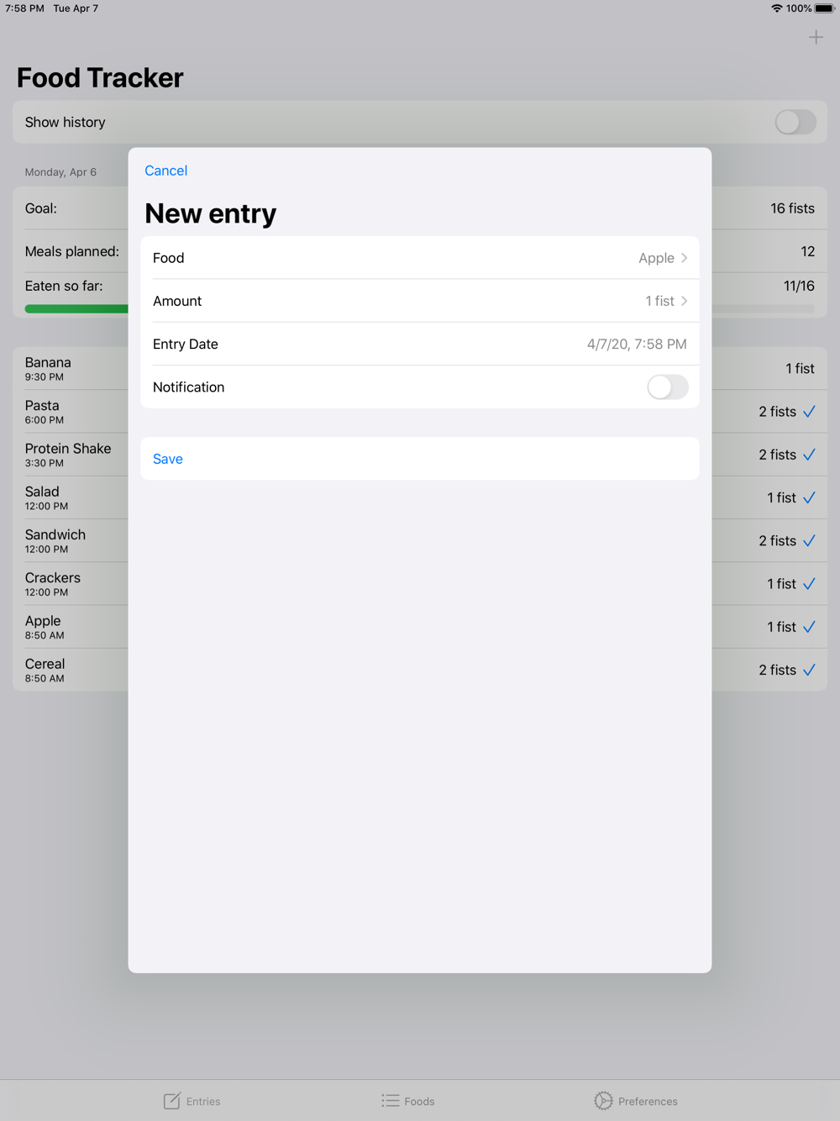The width and height of the screenshot is (840, 1121).
Task: Switch to the Preferences tab
Action: [636, 1101]
